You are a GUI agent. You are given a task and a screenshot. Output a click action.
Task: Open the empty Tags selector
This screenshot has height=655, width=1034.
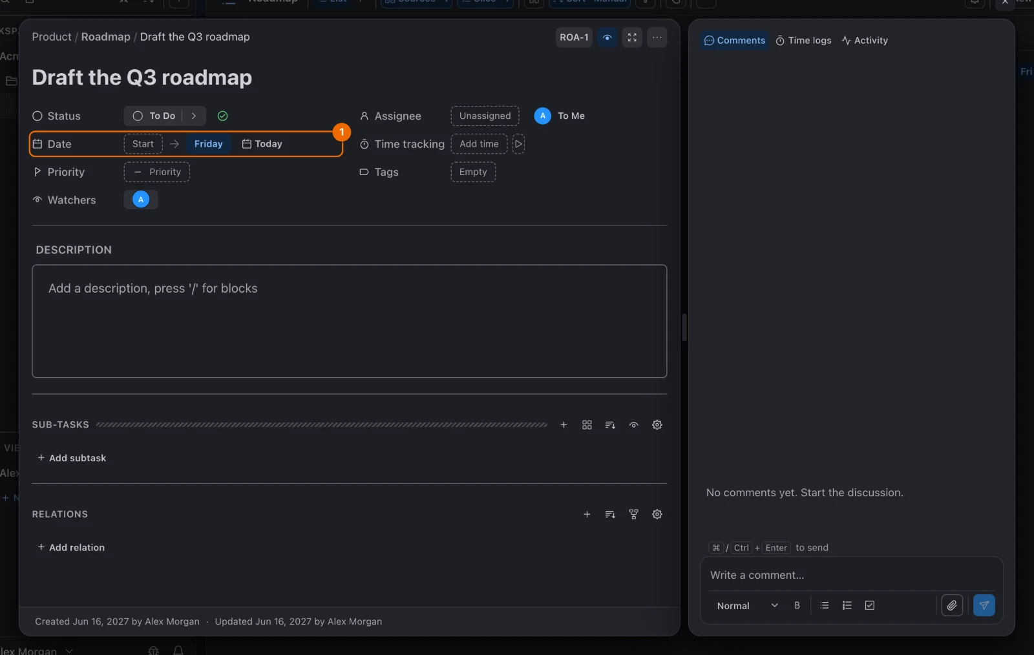[473, 172]
